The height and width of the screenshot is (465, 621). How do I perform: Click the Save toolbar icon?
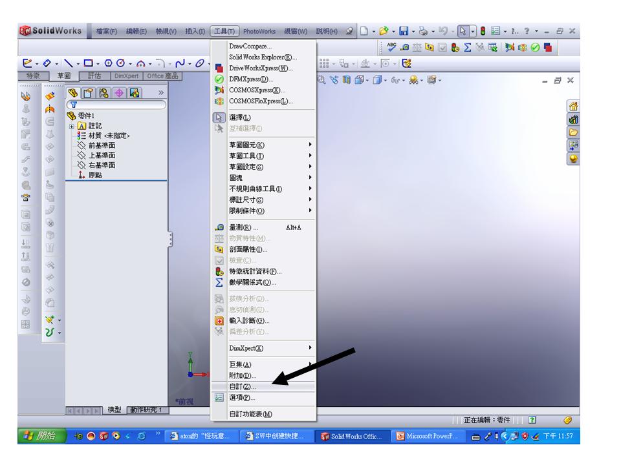tap(404, 31)
